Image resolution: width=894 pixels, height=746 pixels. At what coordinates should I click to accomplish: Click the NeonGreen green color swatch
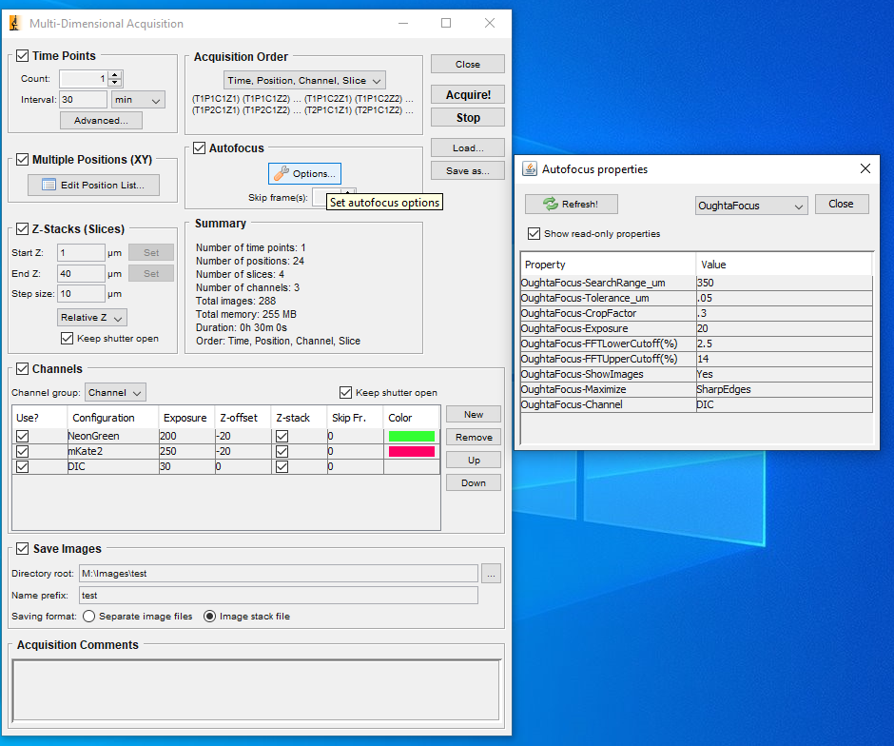tap(411, 436)
